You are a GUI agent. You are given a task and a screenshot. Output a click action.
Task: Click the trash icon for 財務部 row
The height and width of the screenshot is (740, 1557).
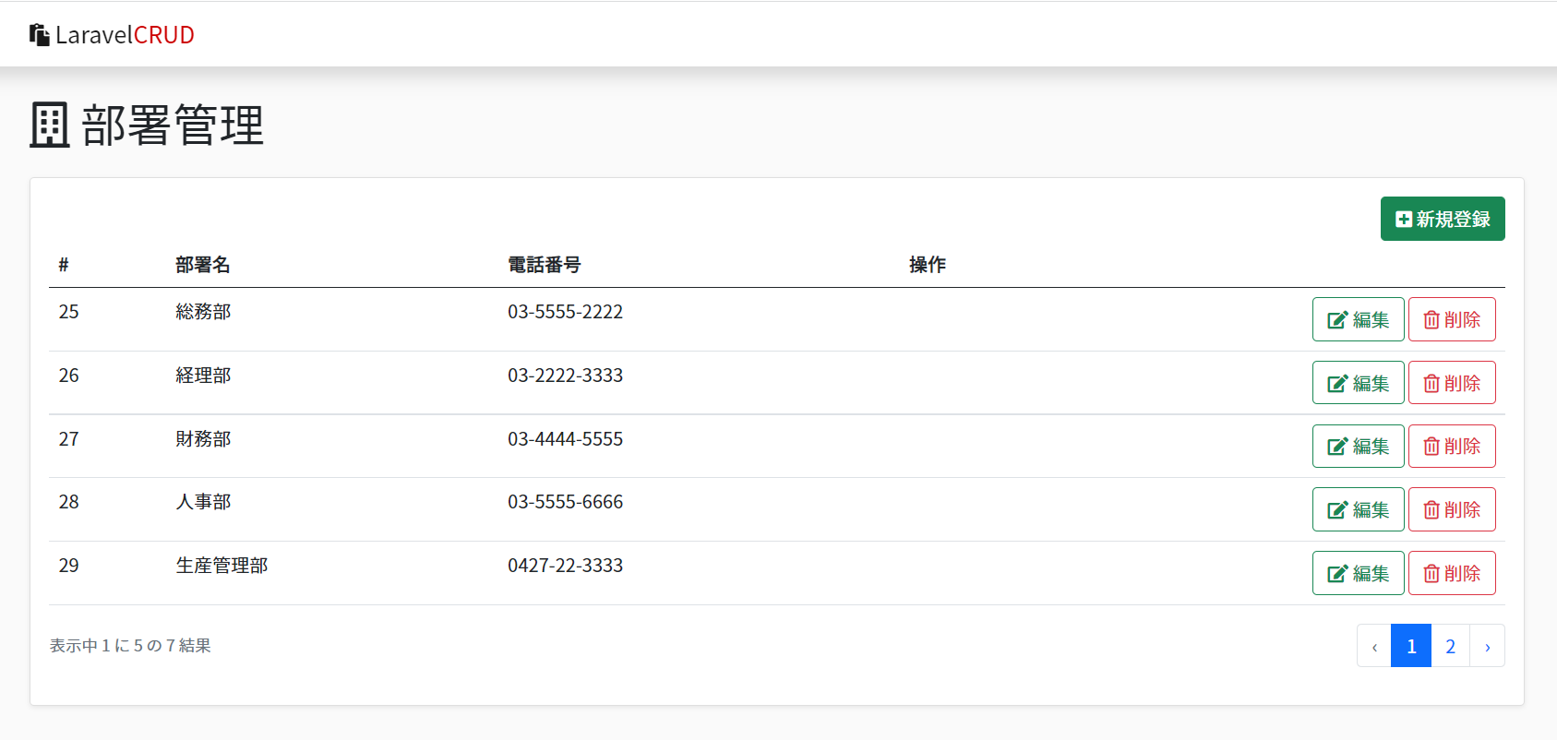1431,447
